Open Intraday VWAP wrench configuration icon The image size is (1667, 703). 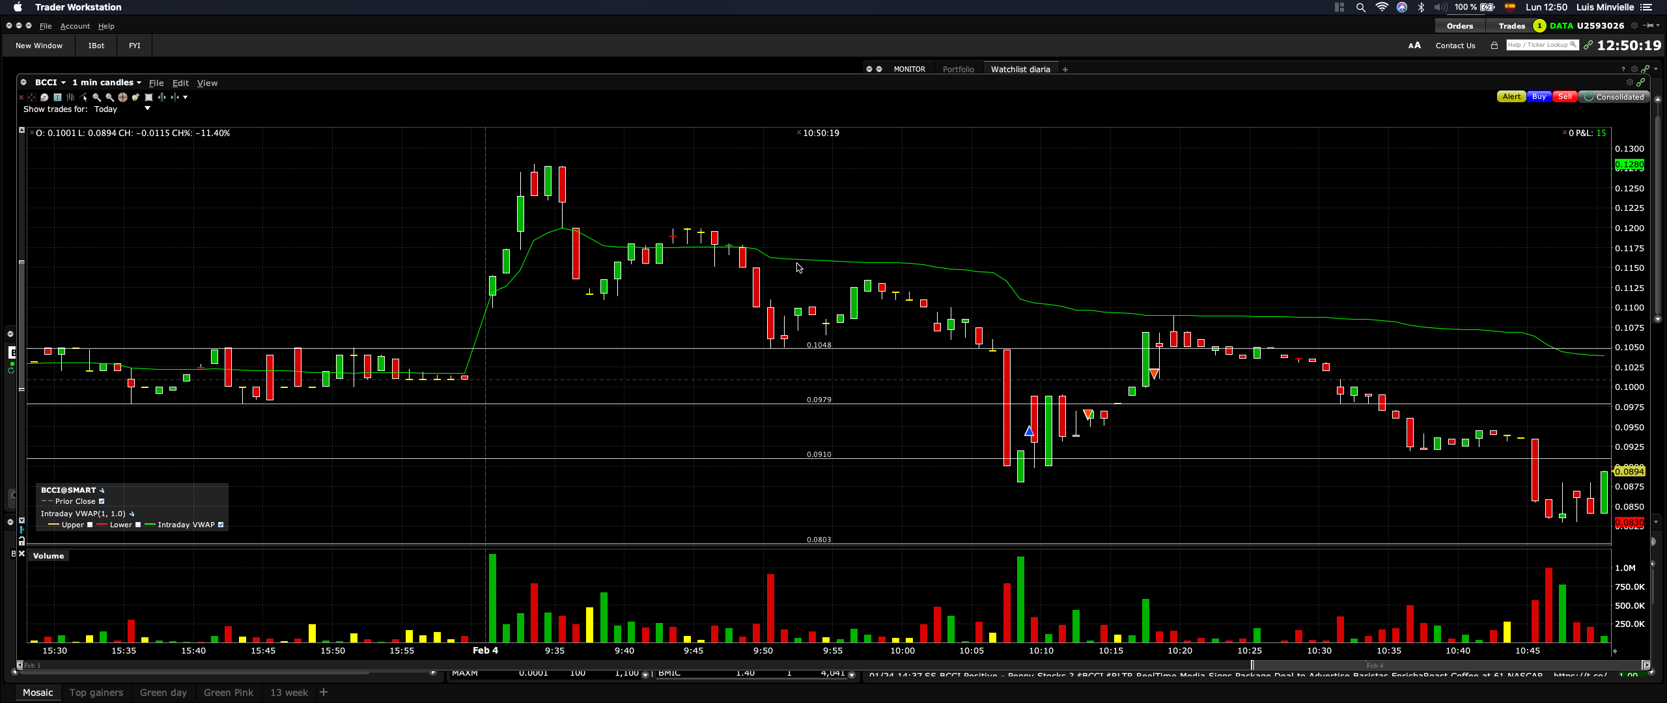click(x=132, y=514)
